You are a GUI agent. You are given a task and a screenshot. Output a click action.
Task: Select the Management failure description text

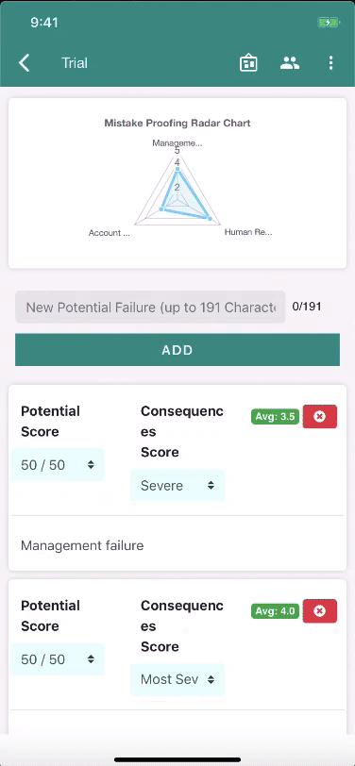82,545
